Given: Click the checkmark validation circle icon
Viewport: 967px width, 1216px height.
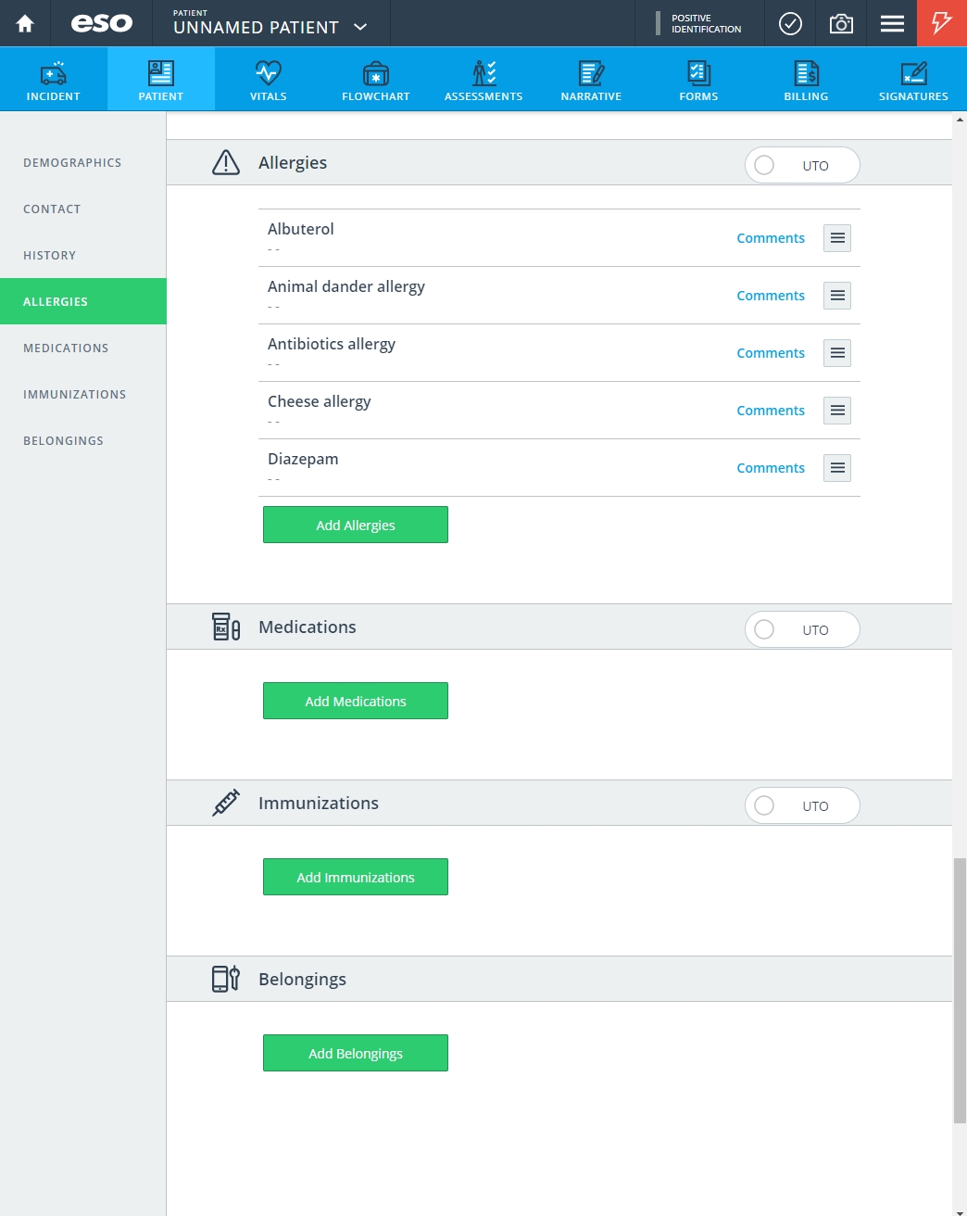Looking at the screenshot, I should pyautogui.click(x=790, y=23).
